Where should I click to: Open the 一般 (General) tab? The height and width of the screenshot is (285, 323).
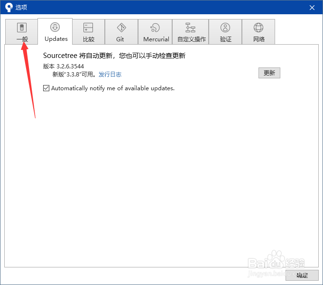[22, 32]
